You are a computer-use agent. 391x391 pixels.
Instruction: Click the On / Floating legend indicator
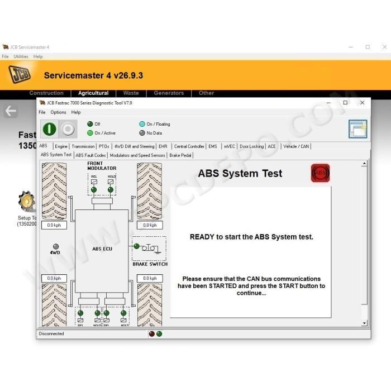[142, 124]
